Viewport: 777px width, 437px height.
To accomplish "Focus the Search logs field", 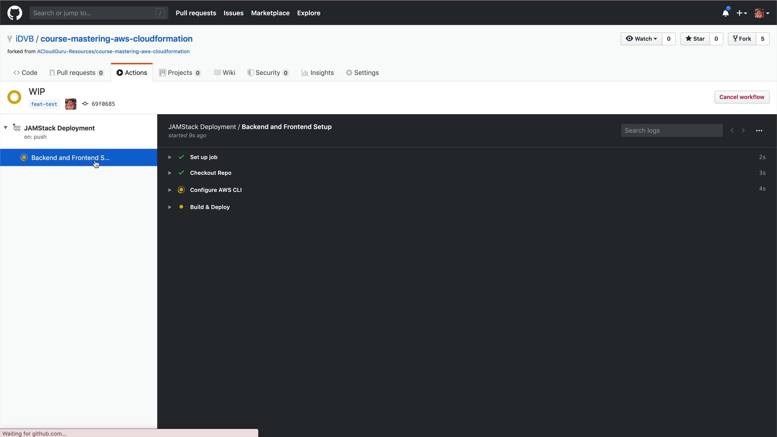I will [x=671, y=131].
